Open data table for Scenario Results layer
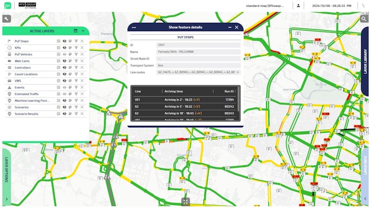The image size is (371, 208). (58, 114)
